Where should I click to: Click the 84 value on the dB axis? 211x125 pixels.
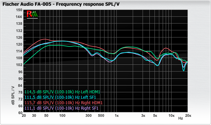pyautogui.click(x=20, y=85)
